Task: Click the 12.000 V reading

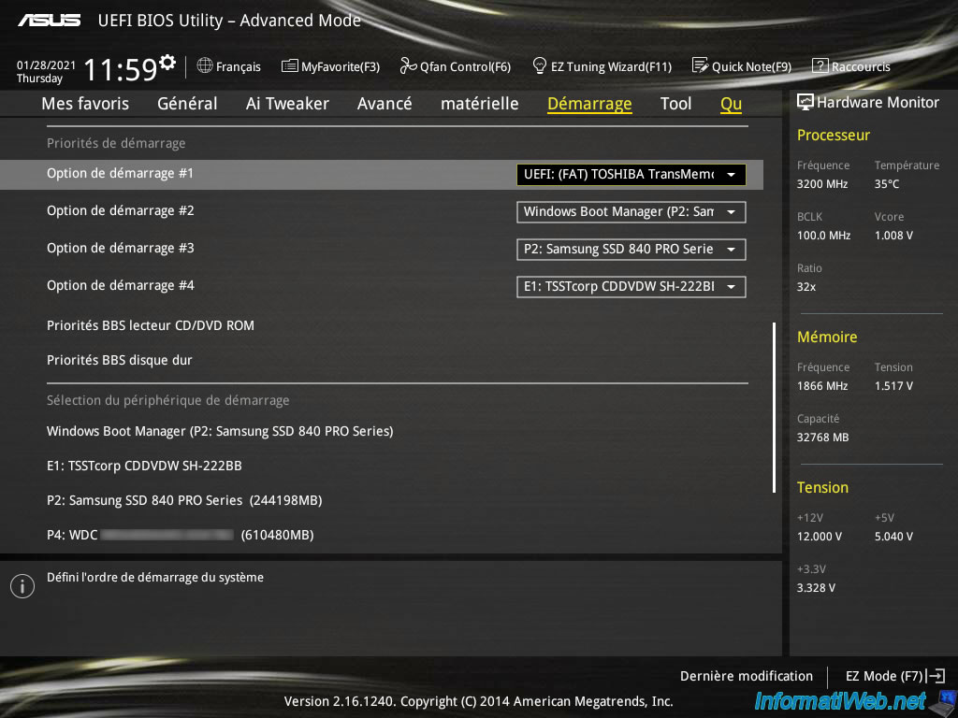Action: tap(819, 537)
